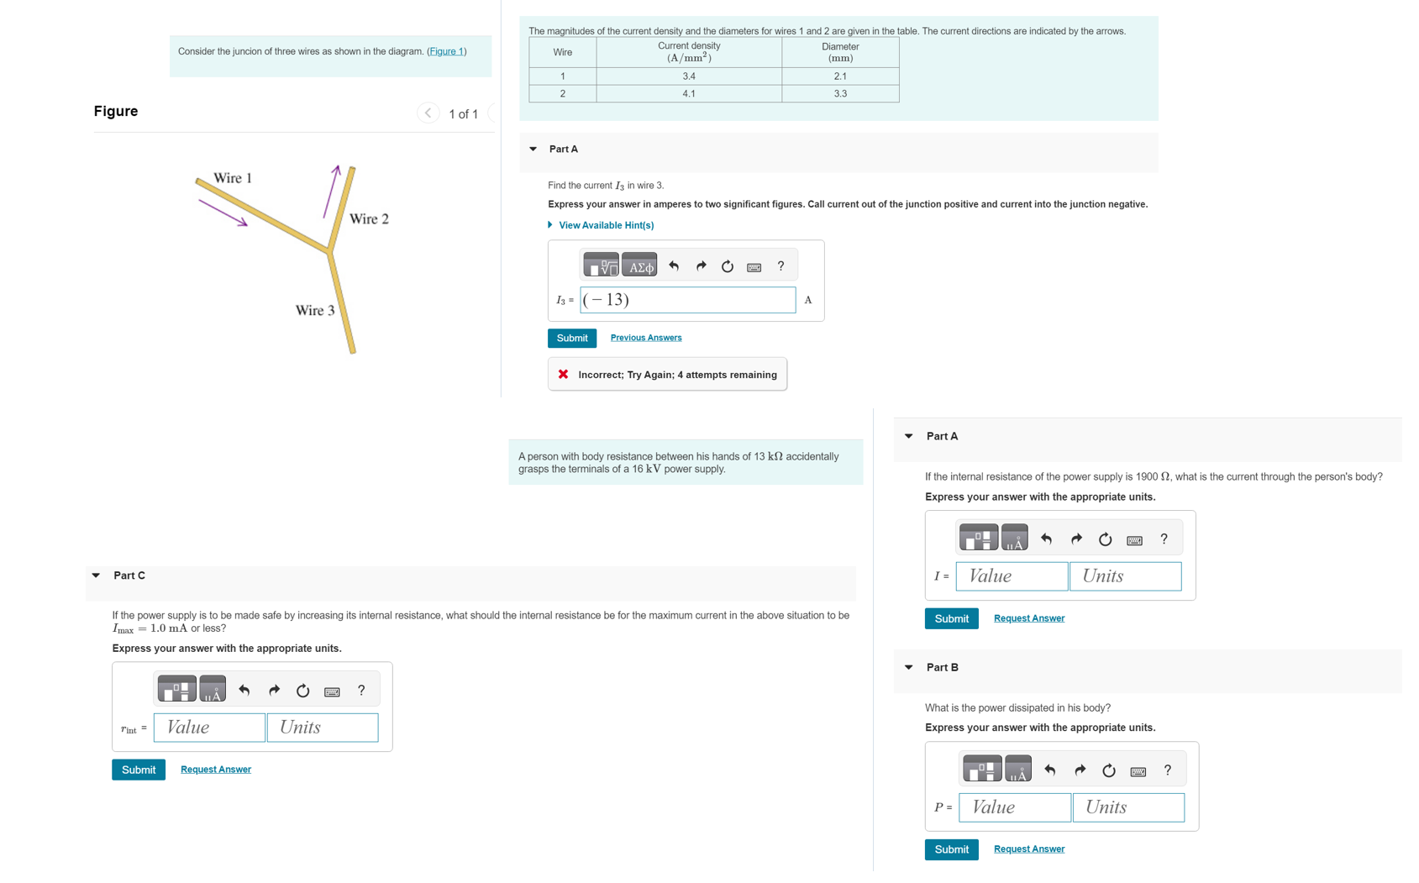Collapse Part A of the wire junction problem
Image resolution: width=1419 pixels, height=883 pixels.
(x=533, y=149)
